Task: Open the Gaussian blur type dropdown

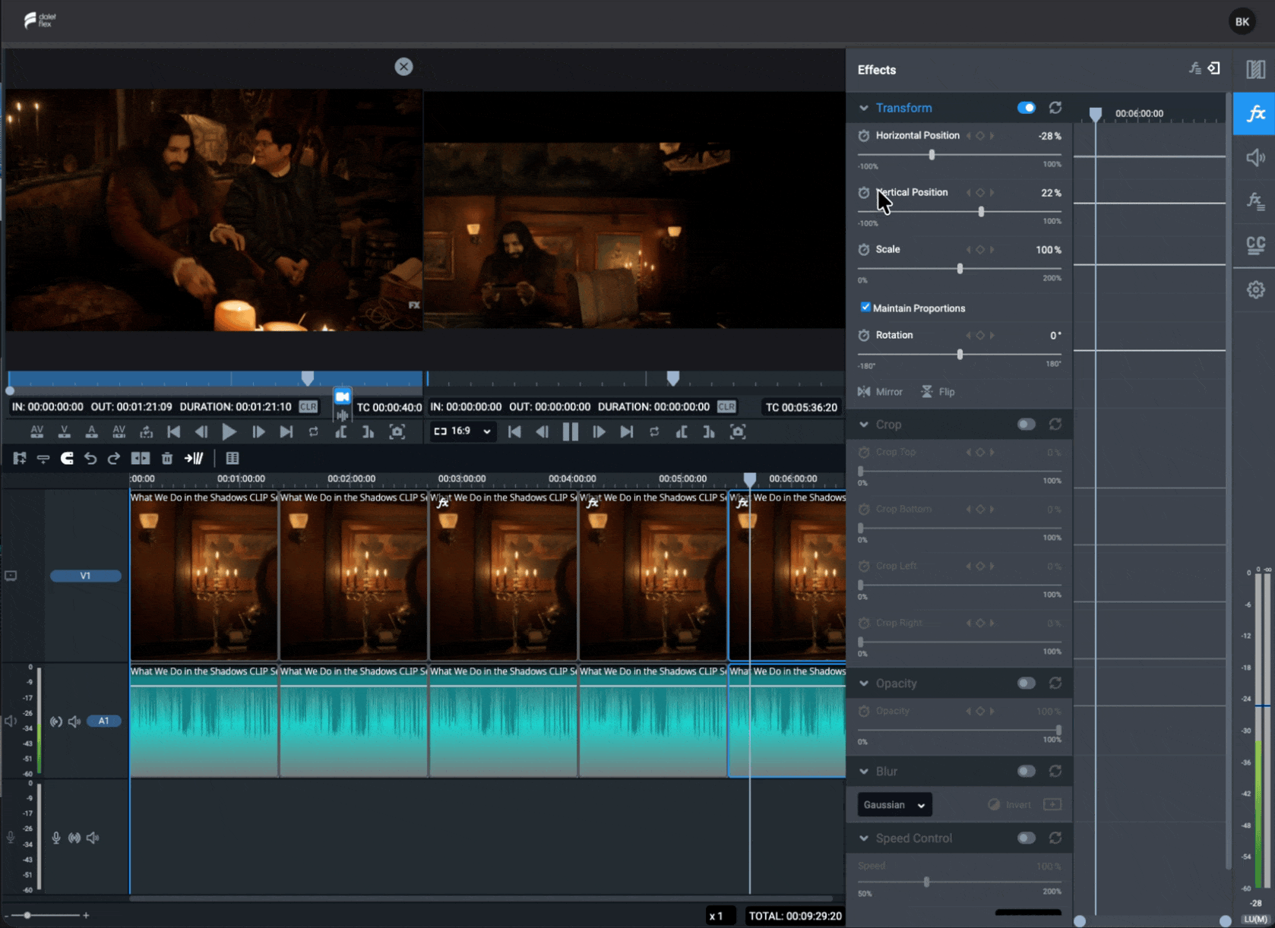Action: click(x=894, y=805)
